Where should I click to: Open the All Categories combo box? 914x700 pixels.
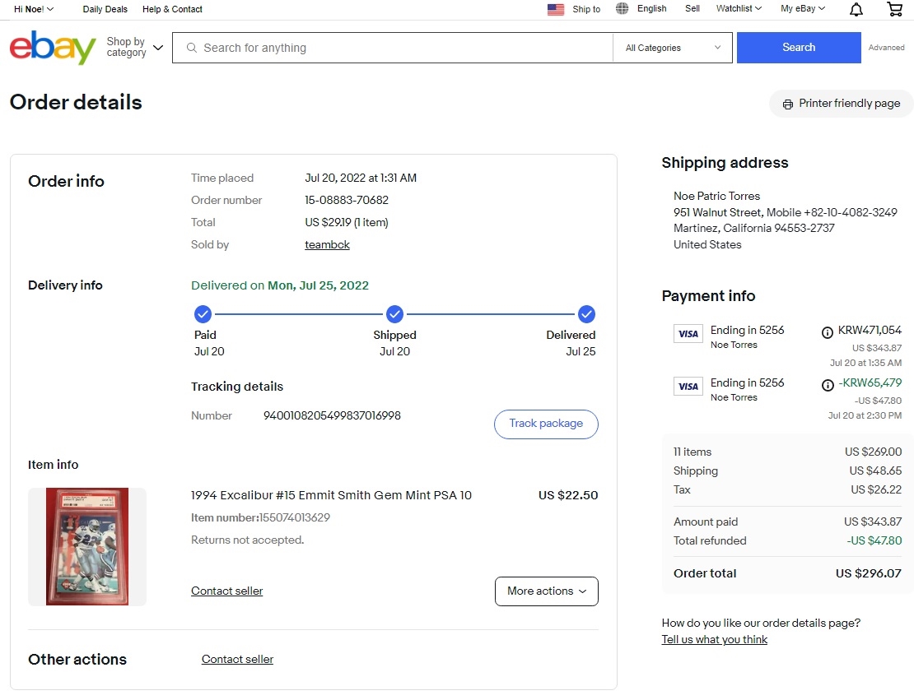(x=673, y=48)
